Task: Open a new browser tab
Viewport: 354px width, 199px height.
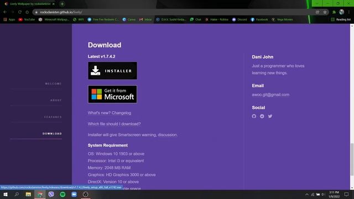Action: point(62,4)
